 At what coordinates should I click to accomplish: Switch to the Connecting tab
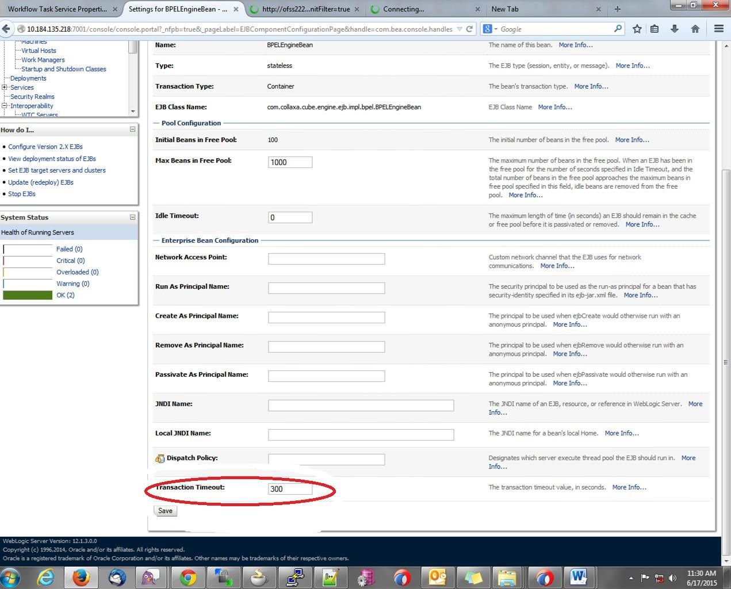[404, 9]
